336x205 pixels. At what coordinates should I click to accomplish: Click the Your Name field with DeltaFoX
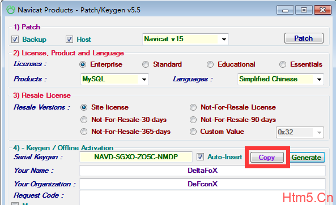pos(202,171)
